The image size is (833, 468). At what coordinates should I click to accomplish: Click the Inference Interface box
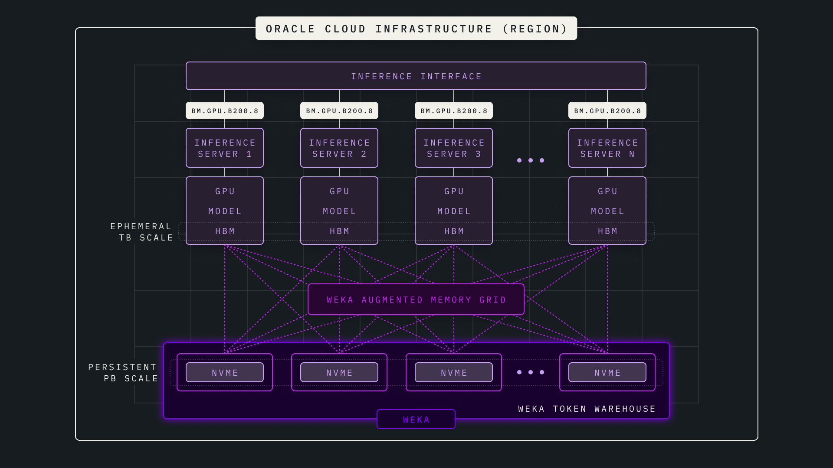click(416, 76)
